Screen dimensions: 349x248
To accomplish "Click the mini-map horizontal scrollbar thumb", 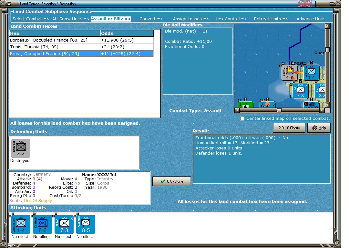I will 279,110.
